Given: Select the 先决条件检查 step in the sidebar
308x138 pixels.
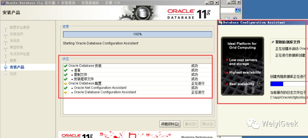Looking at the screenshot, I should [x=20, y=54].
